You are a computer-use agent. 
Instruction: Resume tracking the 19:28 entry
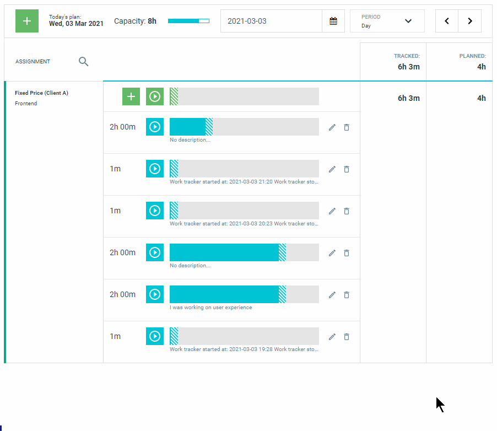155,336
